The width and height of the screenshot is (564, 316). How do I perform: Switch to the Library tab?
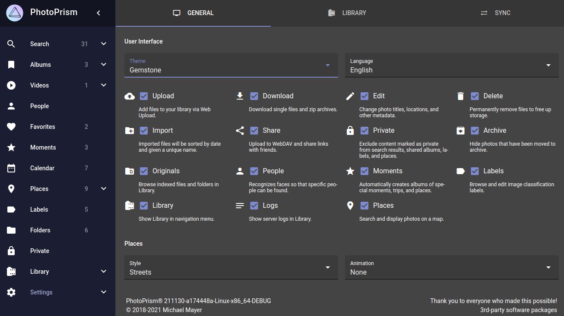point(348,13)
